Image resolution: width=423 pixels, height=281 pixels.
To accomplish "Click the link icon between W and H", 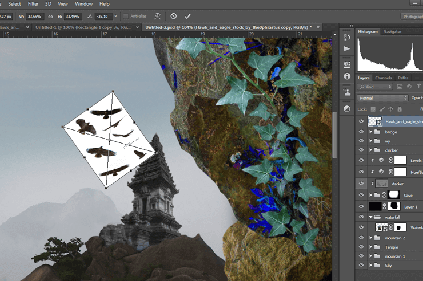I will 50,17.
